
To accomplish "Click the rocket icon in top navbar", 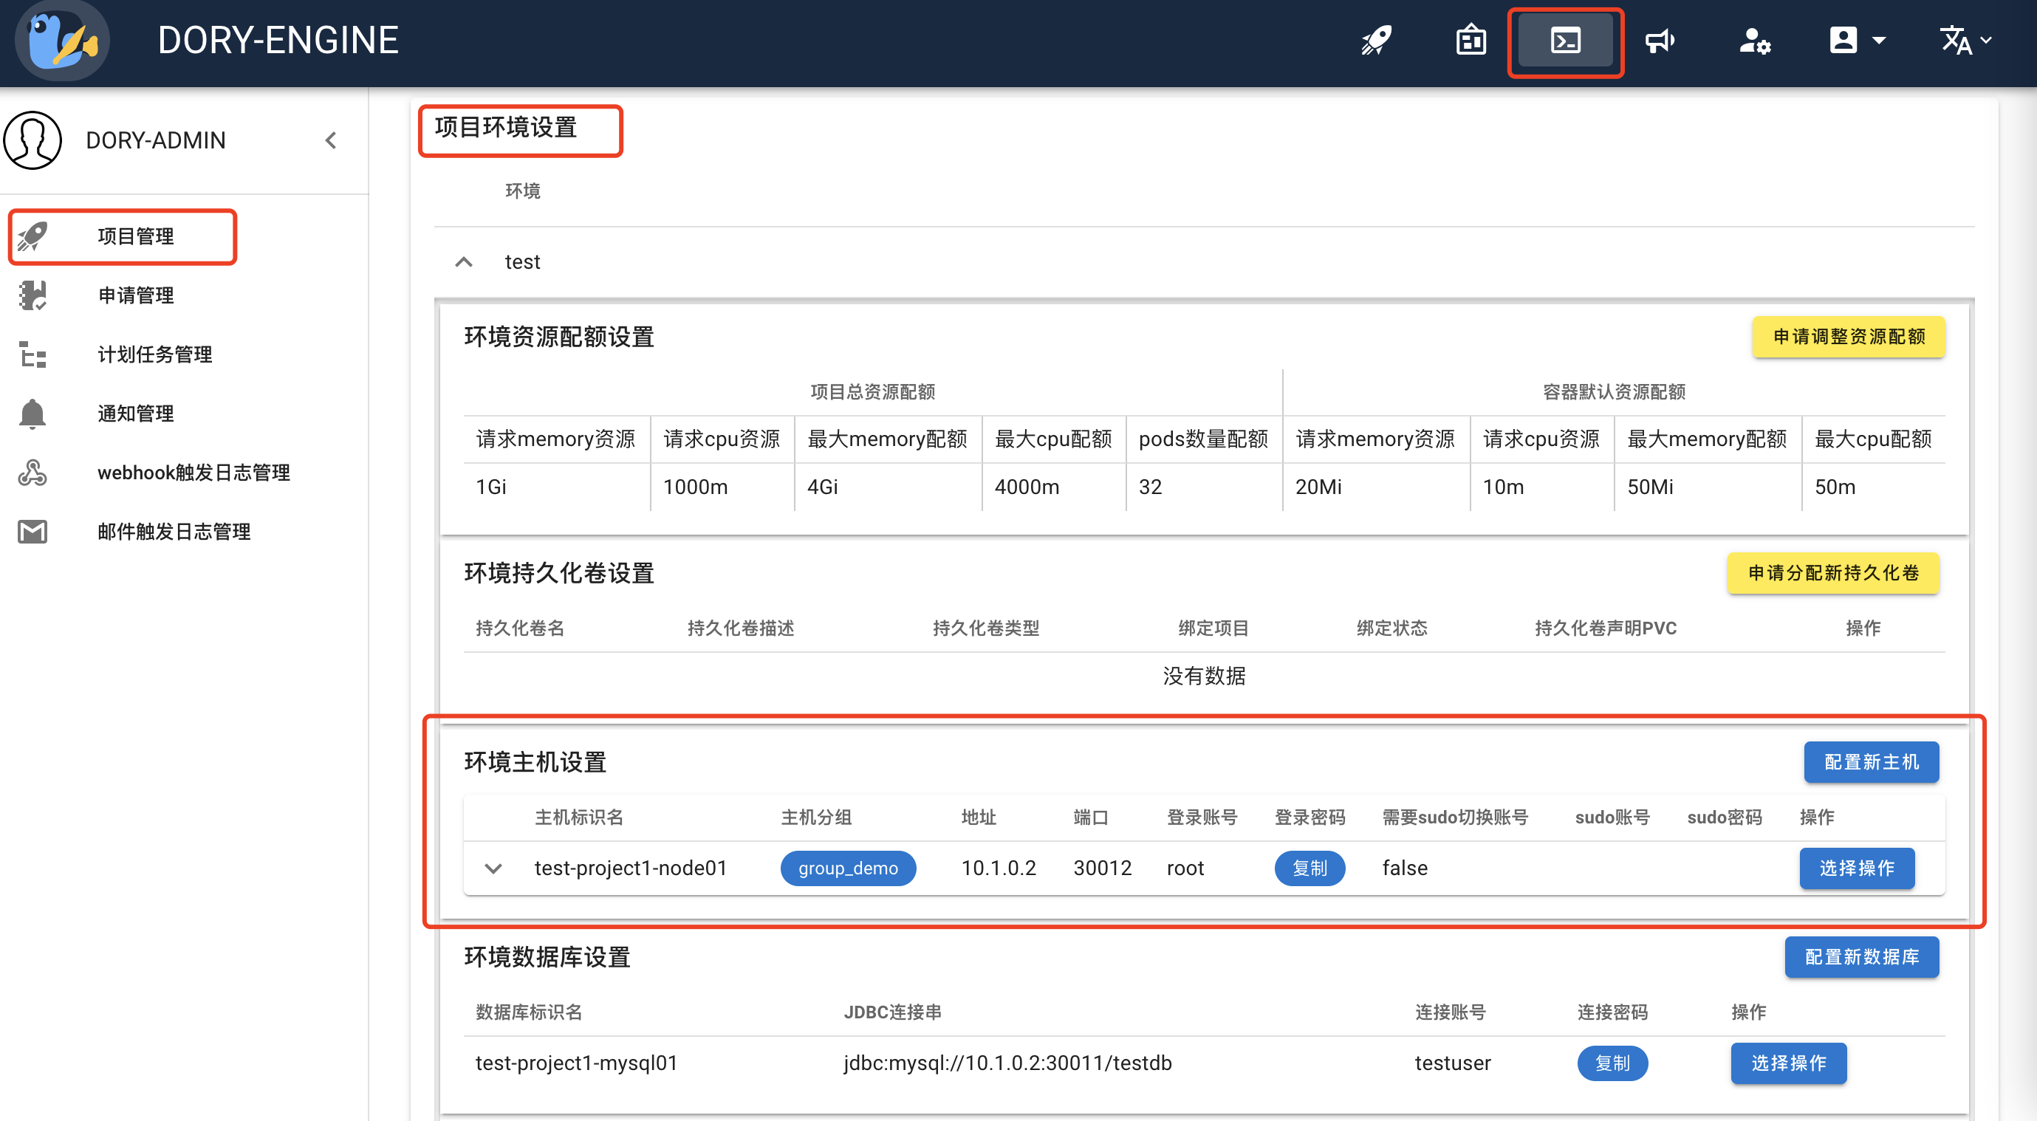I will tap(1377, 41).
